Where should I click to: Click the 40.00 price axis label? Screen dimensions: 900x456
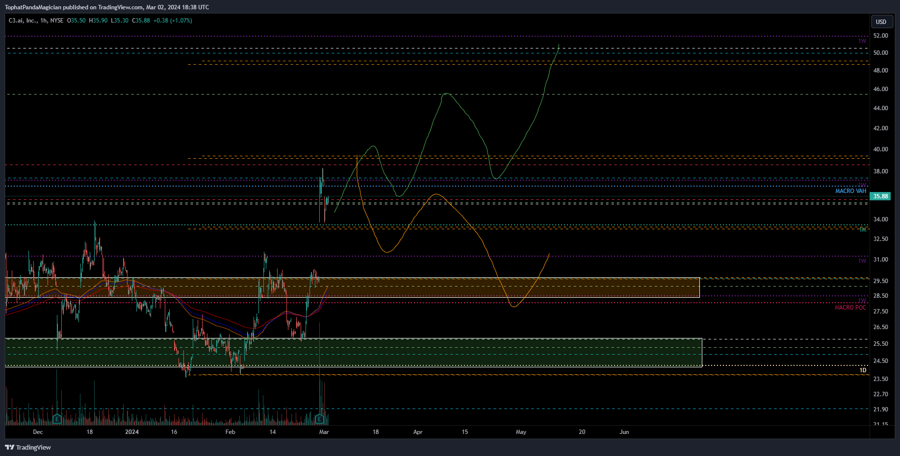point(881,149)
